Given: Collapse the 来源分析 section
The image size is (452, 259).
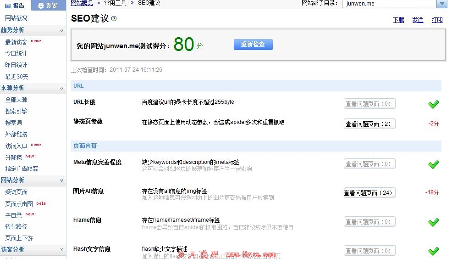Looking at the screenshot, I should tap(61, 88).
